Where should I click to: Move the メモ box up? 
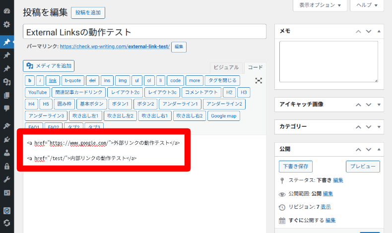[x=358, y=31]
